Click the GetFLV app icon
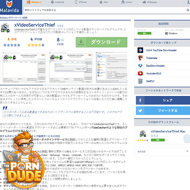Image resolution: width=190 pixels, height=190 pixels. (140, 81)
